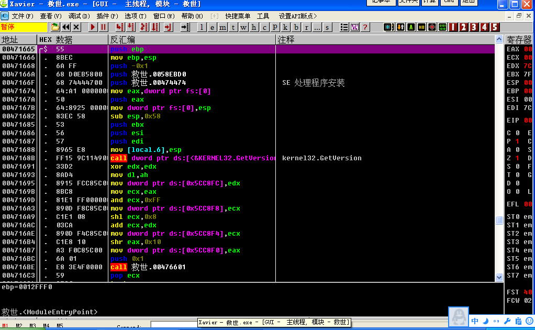Restart program with the rewind icon
The width and height of the screenshot is (535, 330).
click(x=66, y=27)
